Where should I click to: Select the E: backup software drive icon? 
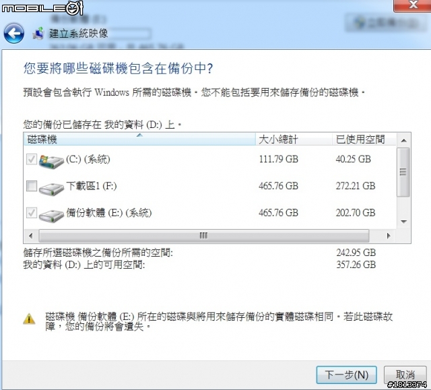[51, 215]
